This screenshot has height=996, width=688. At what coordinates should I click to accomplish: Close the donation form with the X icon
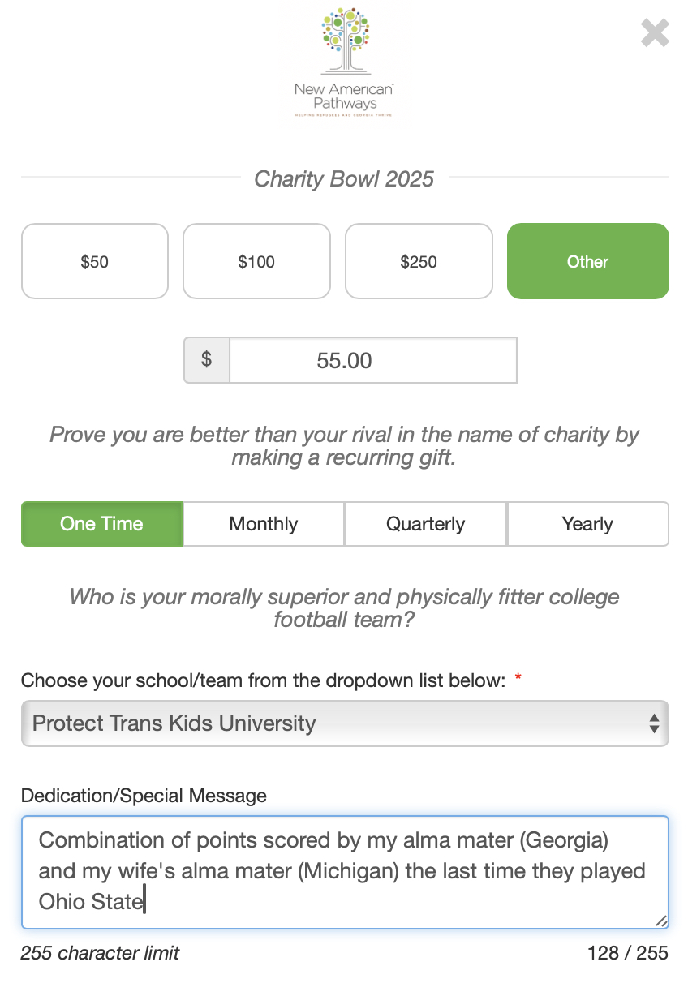655,33
